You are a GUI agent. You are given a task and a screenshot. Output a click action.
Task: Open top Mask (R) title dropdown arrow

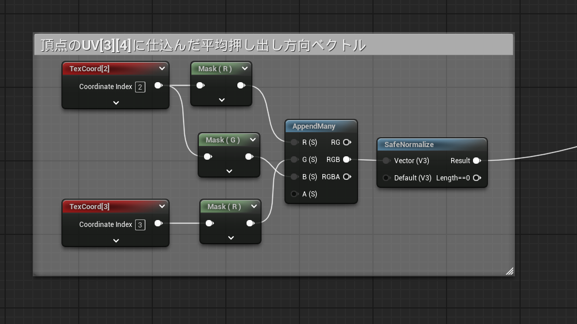pyautogui.click(x=245, y=68)
